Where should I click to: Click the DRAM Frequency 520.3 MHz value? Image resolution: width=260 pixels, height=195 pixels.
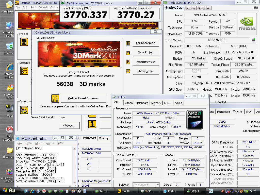pyautogui.click(x=248, y=142)
